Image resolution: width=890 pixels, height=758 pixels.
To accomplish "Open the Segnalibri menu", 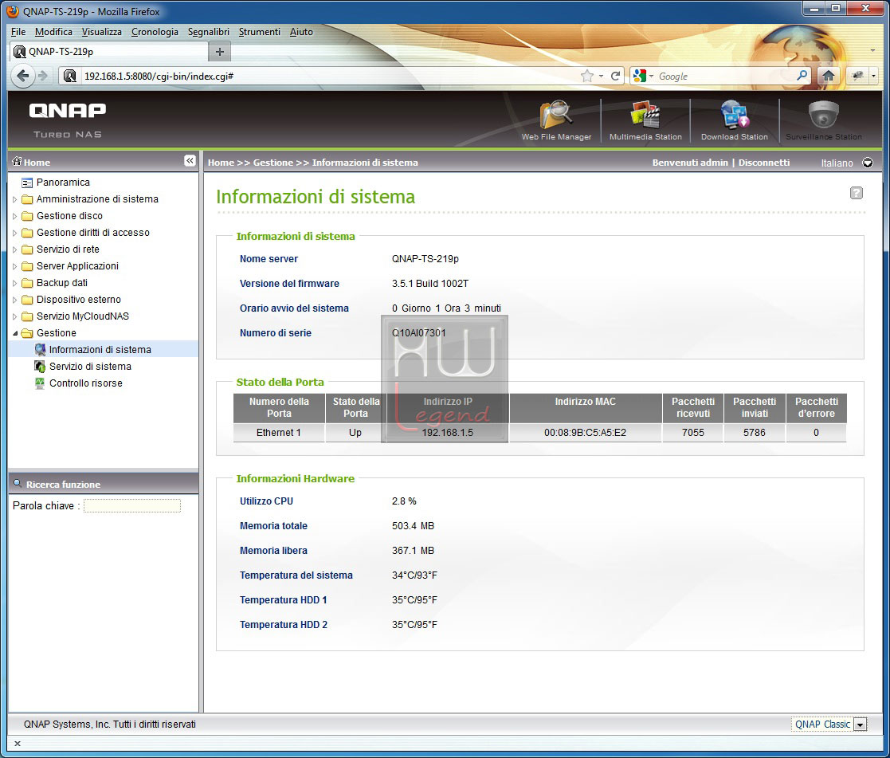I will click(x=208, y=32).
